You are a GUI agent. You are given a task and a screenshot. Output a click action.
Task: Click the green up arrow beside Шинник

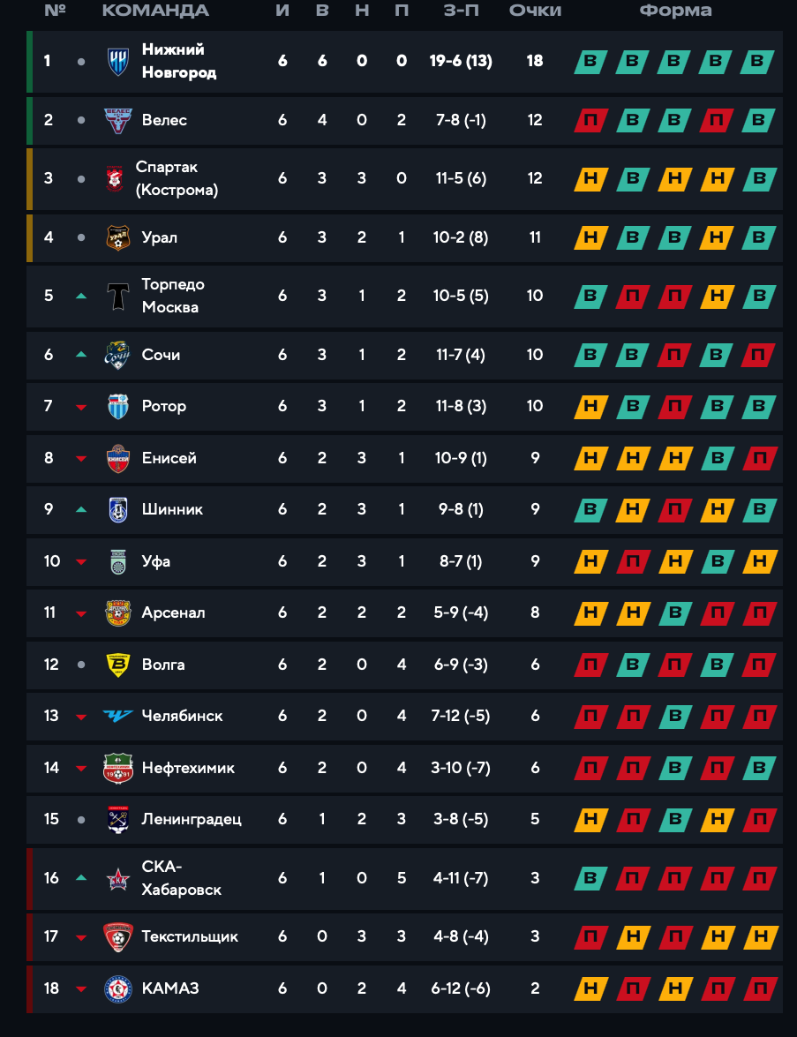tap(81, 509)
